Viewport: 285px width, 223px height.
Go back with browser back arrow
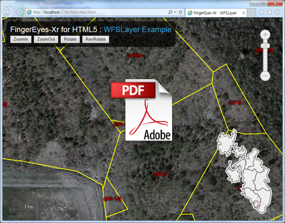9,12
